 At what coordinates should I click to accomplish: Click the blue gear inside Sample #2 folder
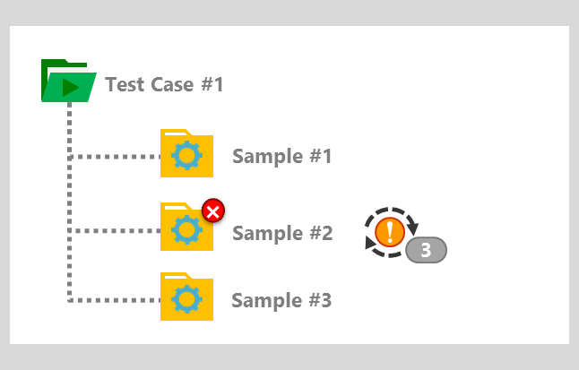186,229
